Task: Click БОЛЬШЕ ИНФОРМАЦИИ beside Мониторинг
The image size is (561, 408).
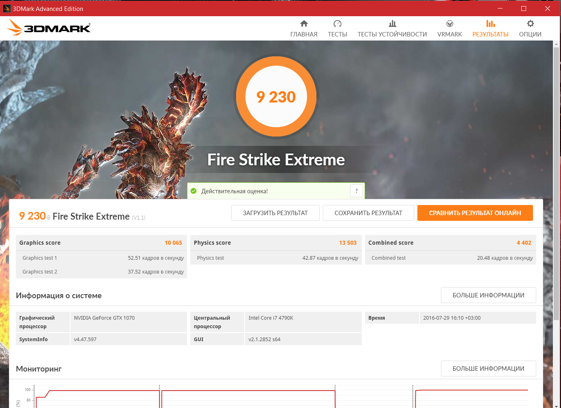Action: click(488, 369)
